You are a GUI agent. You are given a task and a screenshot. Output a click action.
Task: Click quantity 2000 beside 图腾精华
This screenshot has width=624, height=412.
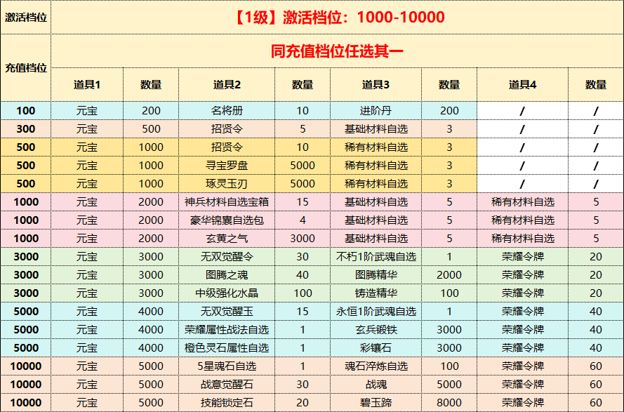coord(449,275)
